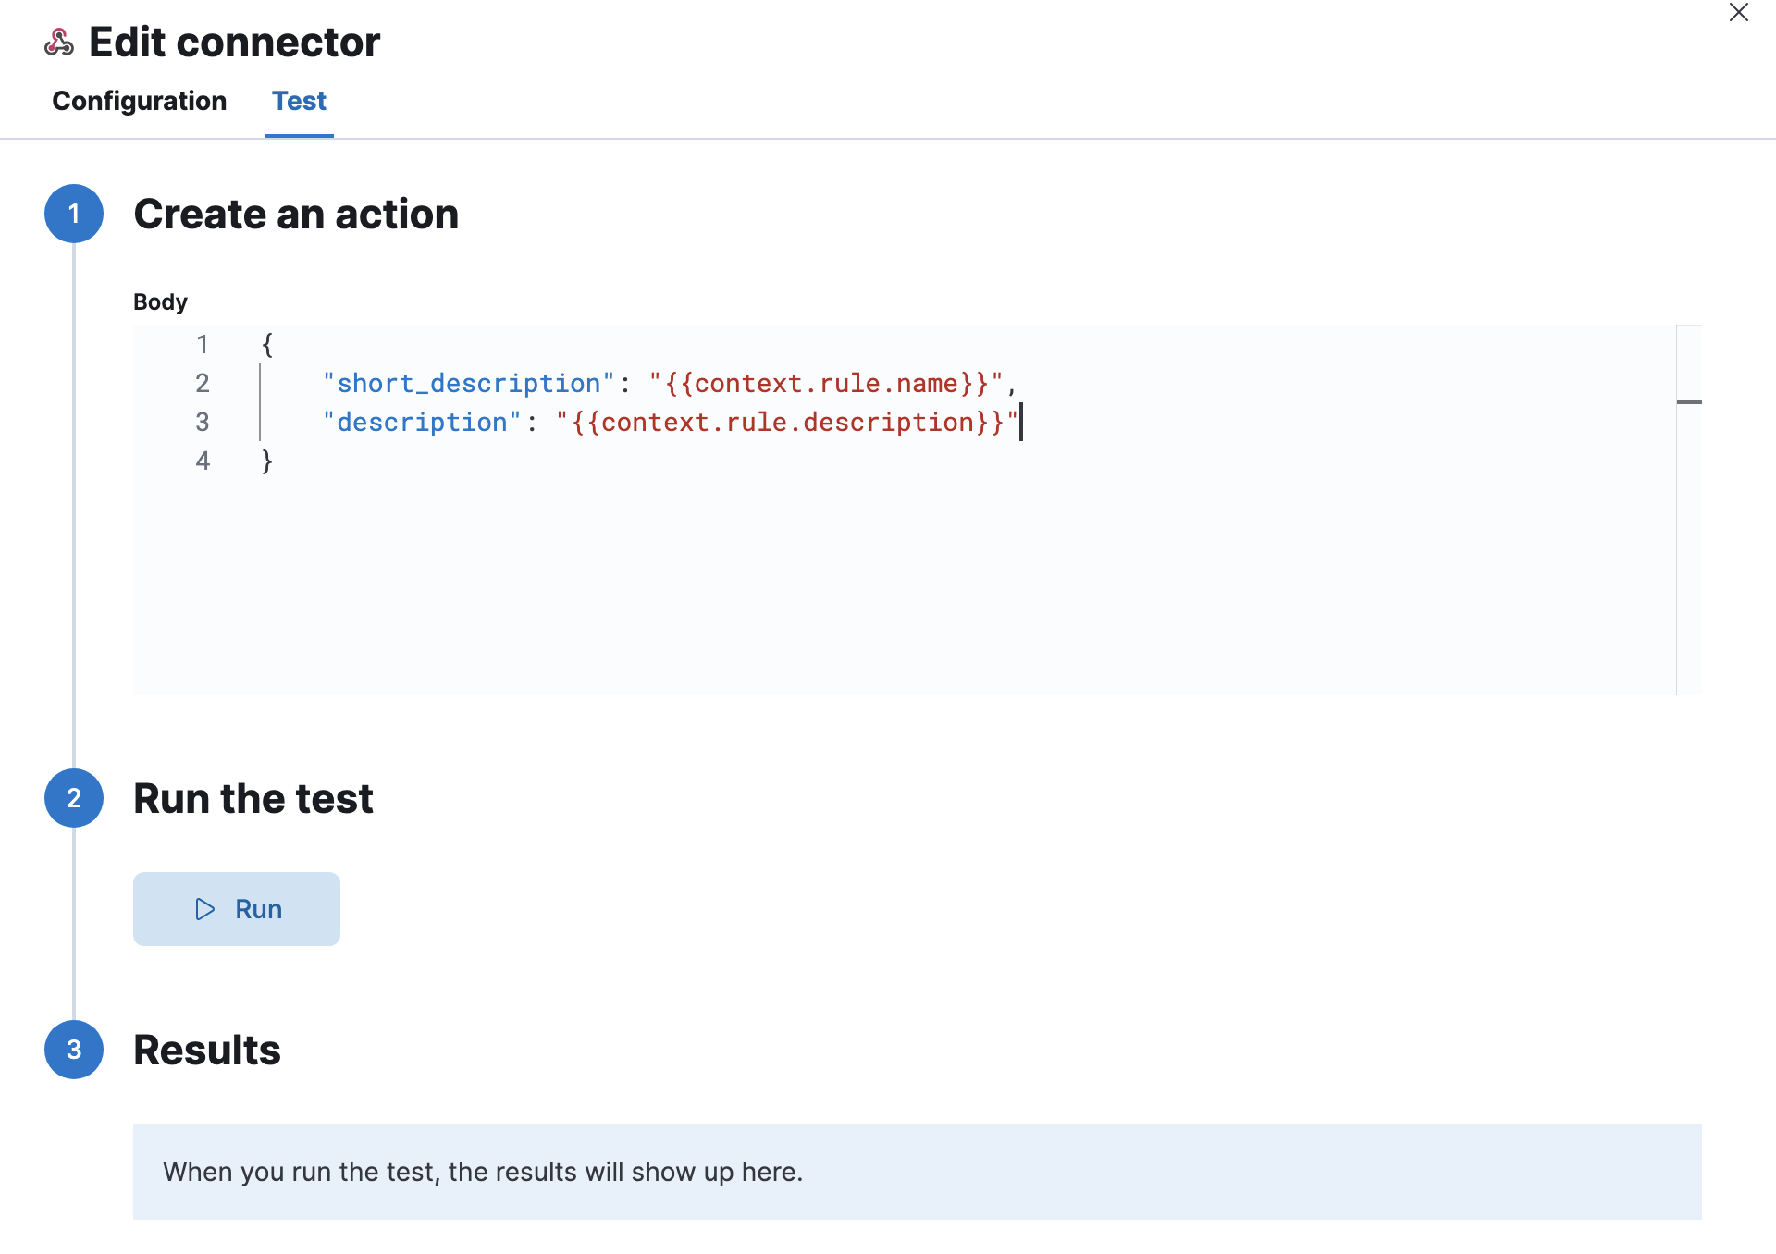Click the Run button to test the connector
Viewport: 1776px width, 1254px height.
pyautogui.click(x=237, y=909)
